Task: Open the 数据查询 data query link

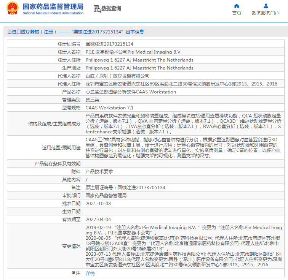Action: [x=111, y=8]
